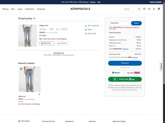Pay with PayPal button
165x123 pixels.
pos(116,73)
